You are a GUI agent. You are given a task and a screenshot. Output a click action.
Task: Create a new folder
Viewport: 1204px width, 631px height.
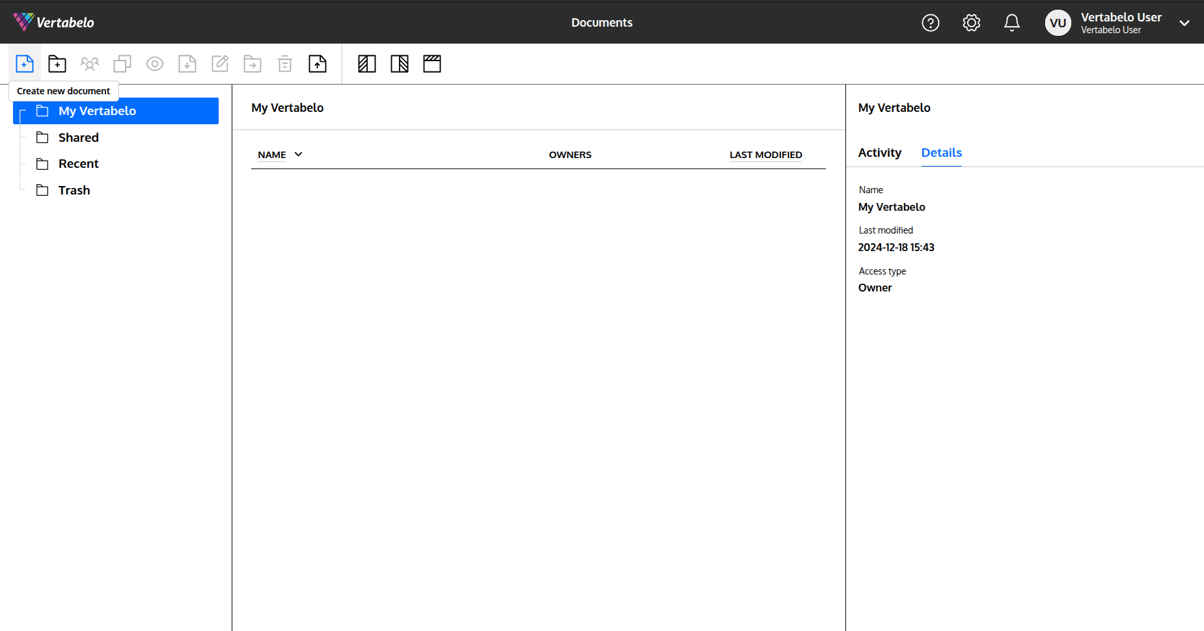click(57, 63)
